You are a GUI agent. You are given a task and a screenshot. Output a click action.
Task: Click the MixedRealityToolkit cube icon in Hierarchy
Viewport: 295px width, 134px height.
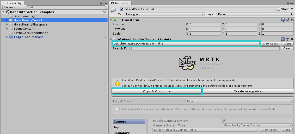click(11, 20)
